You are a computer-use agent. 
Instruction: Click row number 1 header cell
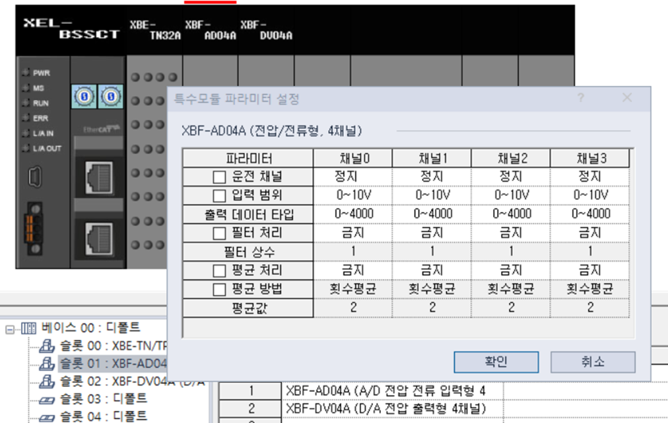[x=251, y=391]
